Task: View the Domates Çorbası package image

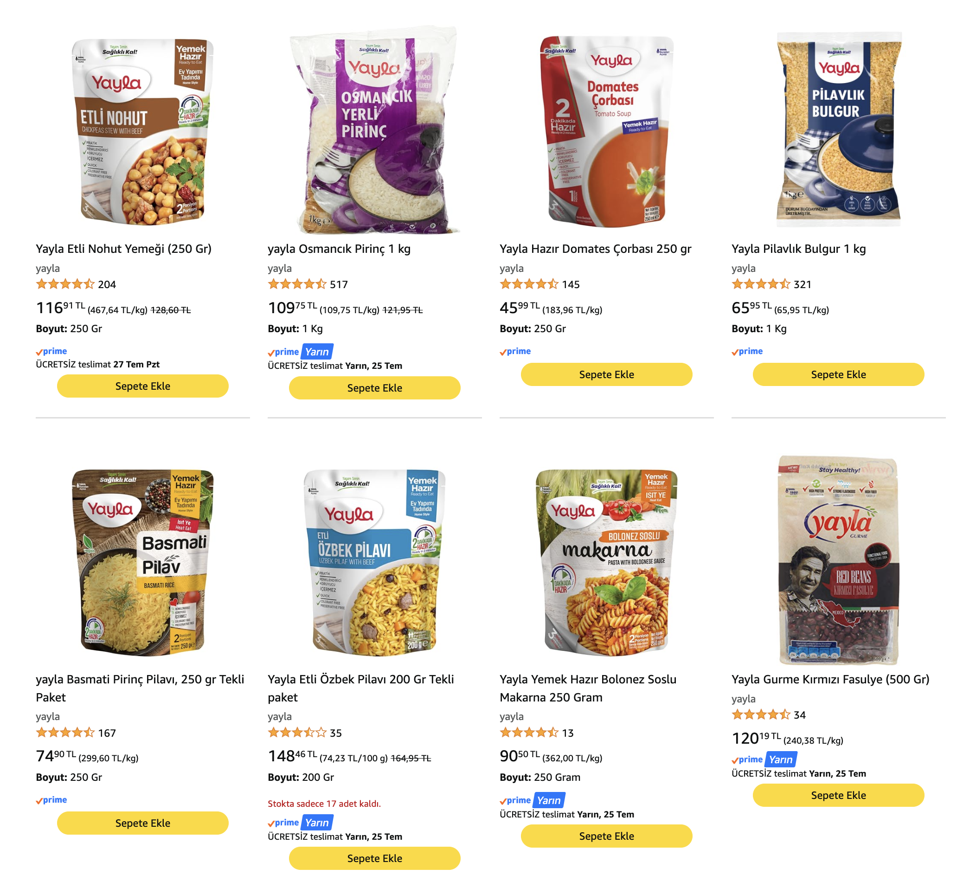Action: (x=606, y=131)
